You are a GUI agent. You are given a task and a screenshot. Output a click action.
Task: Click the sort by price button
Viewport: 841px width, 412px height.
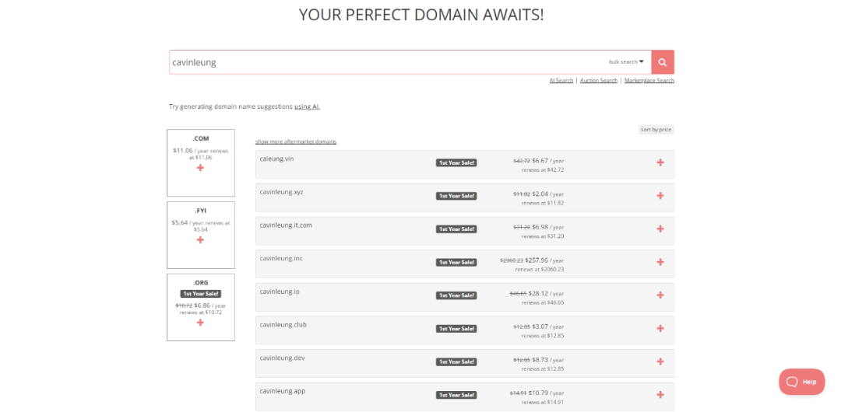click(656, 129)
